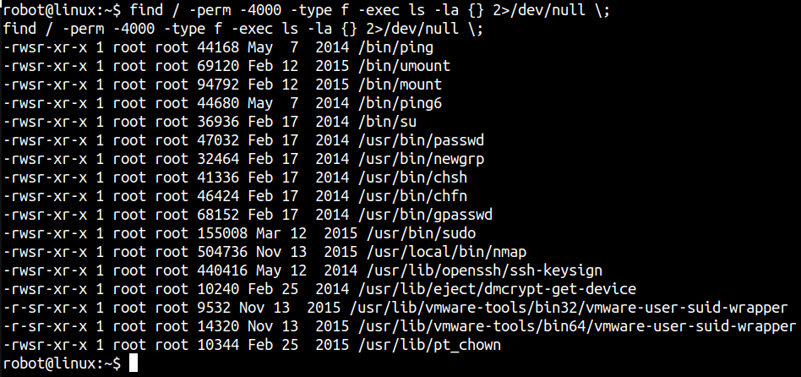Image resolution: width=801 pixels, height=377 pixels.
Task: Click the terminal cursor block at the prompt
Action: [x=134, y=363]
